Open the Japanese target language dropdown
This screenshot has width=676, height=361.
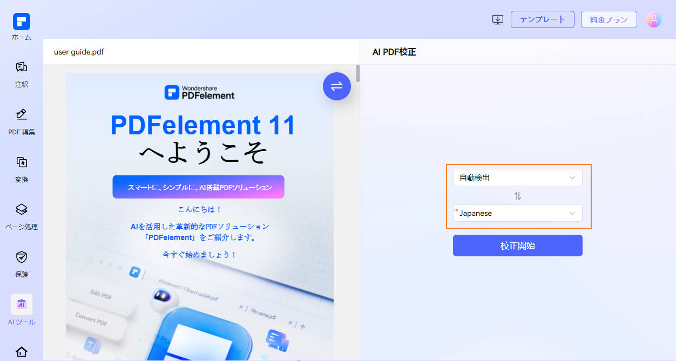coord(518,213)
